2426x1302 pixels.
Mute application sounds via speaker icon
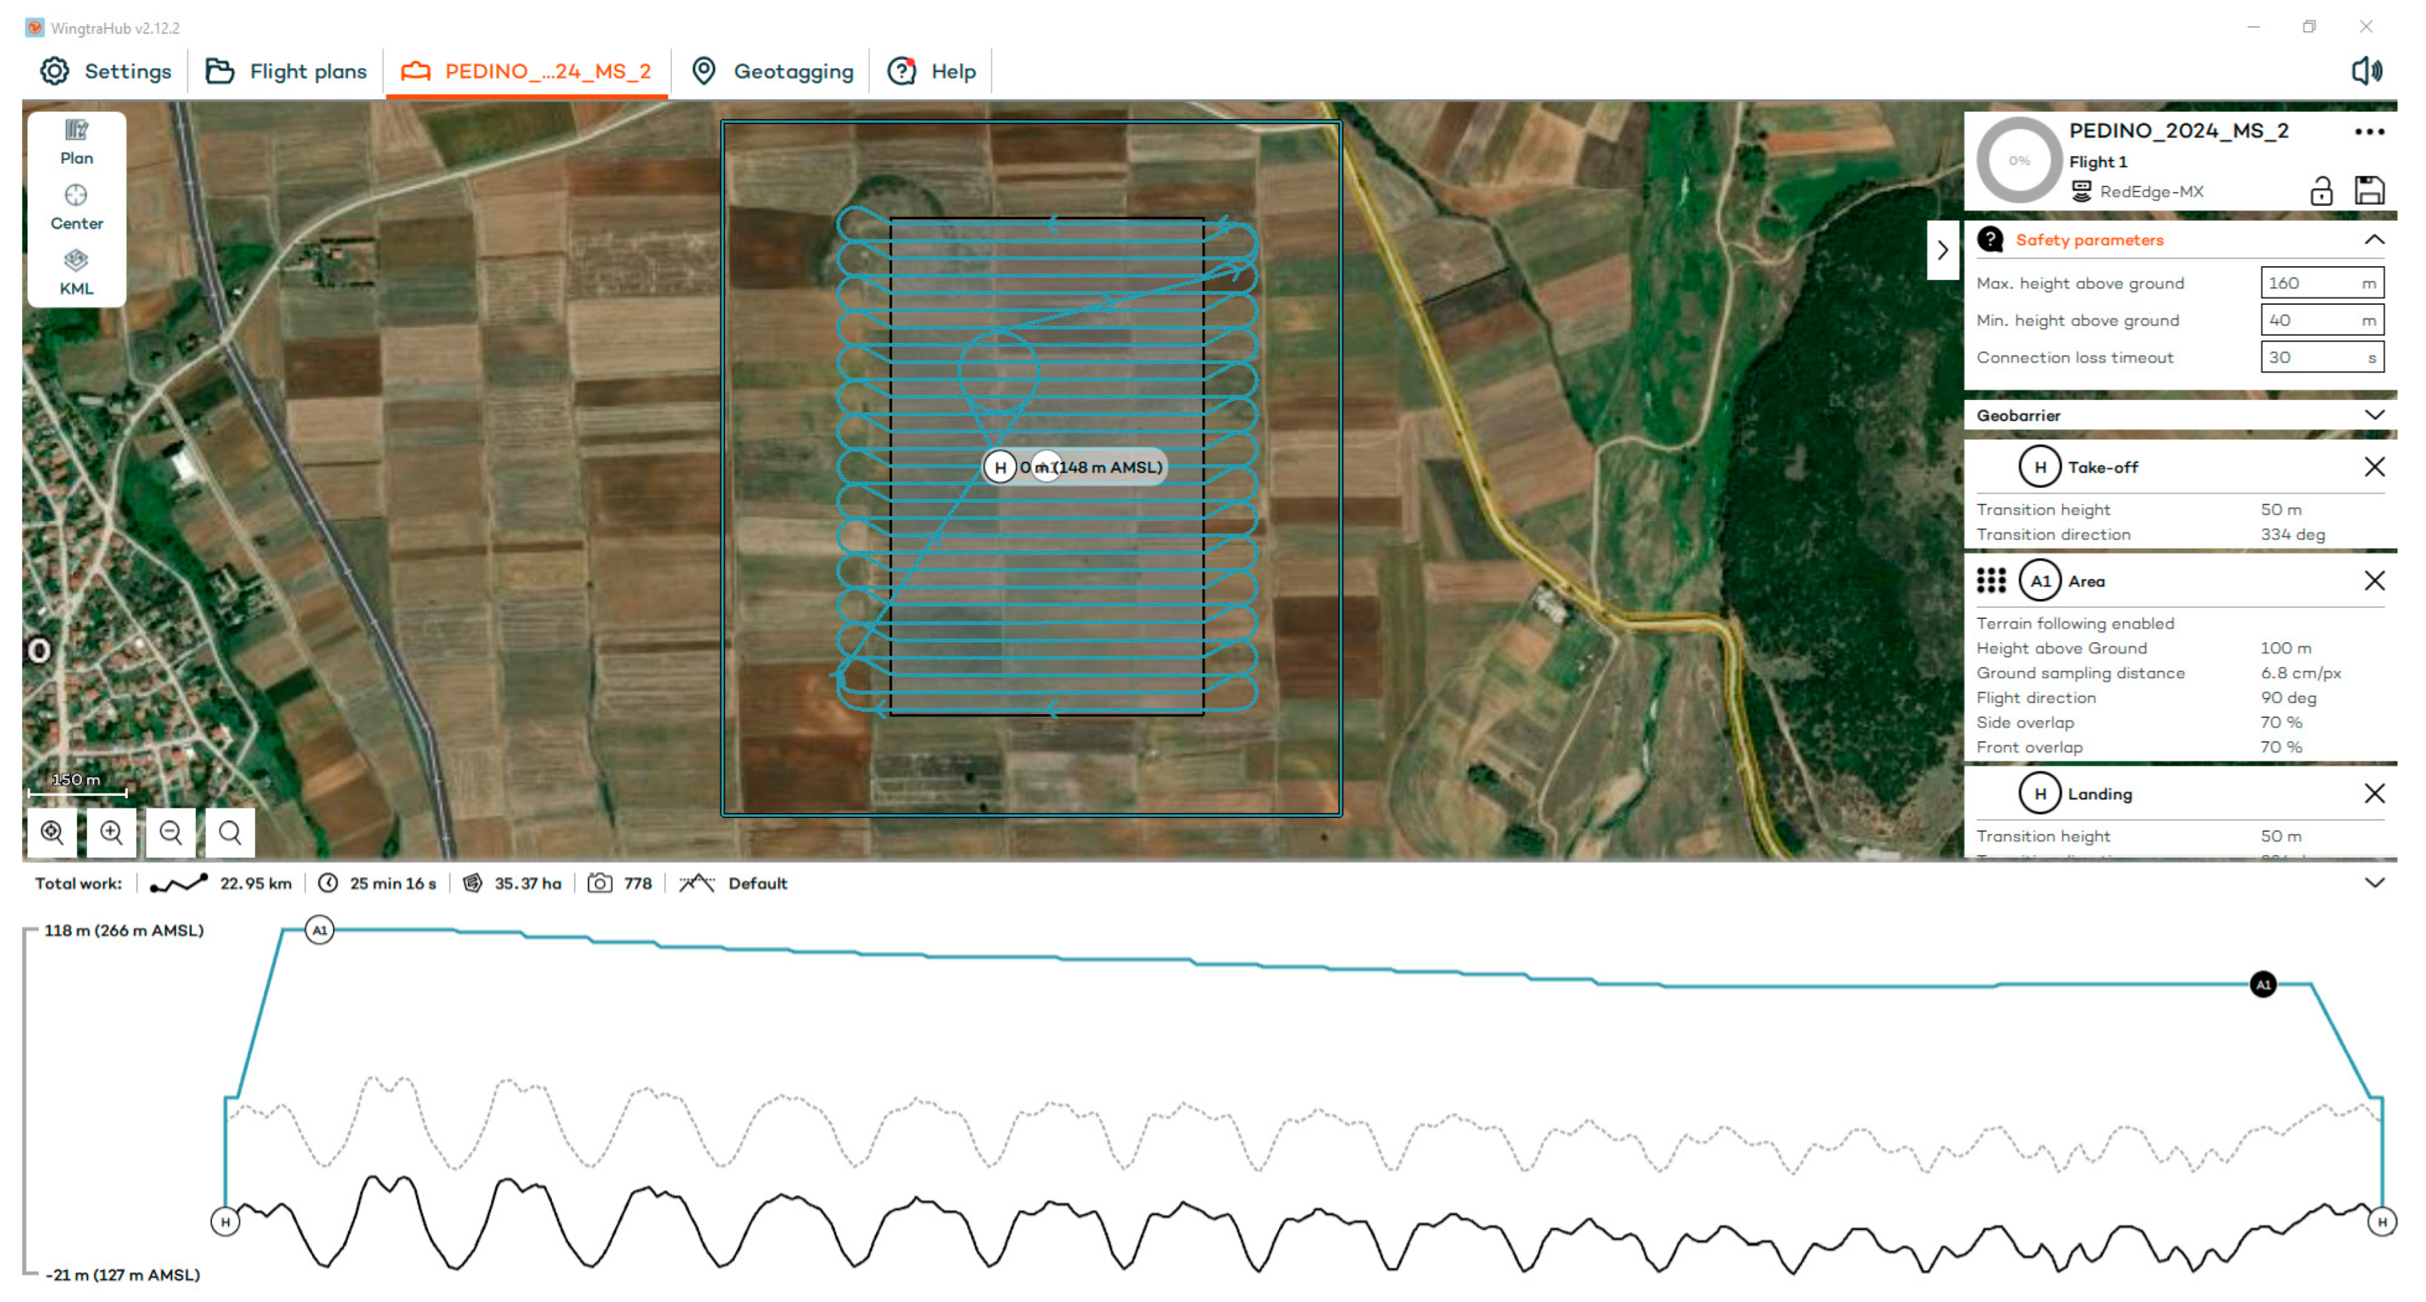[x=2367, y=70]
